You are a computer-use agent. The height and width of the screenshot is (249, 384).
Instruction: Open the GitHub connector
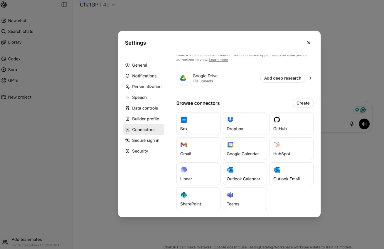pos(291,123)
